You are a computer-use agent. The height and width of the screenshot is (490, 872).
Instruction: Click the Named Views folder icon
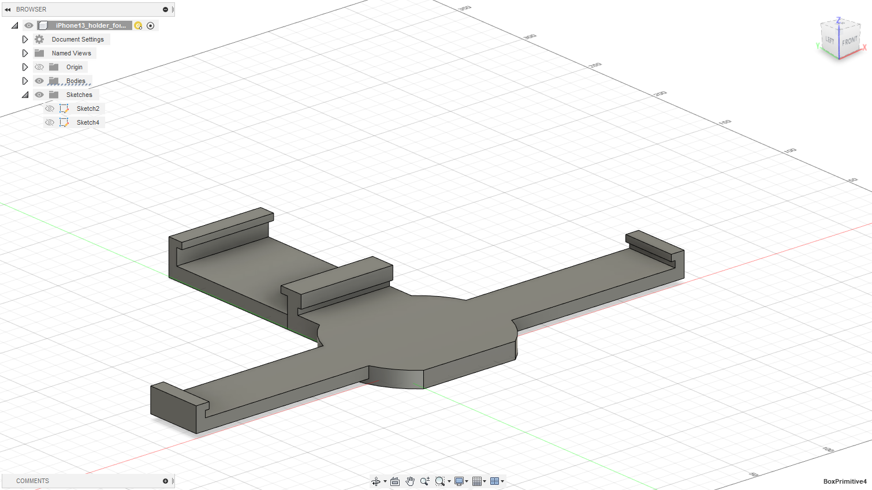click(39, 53)
